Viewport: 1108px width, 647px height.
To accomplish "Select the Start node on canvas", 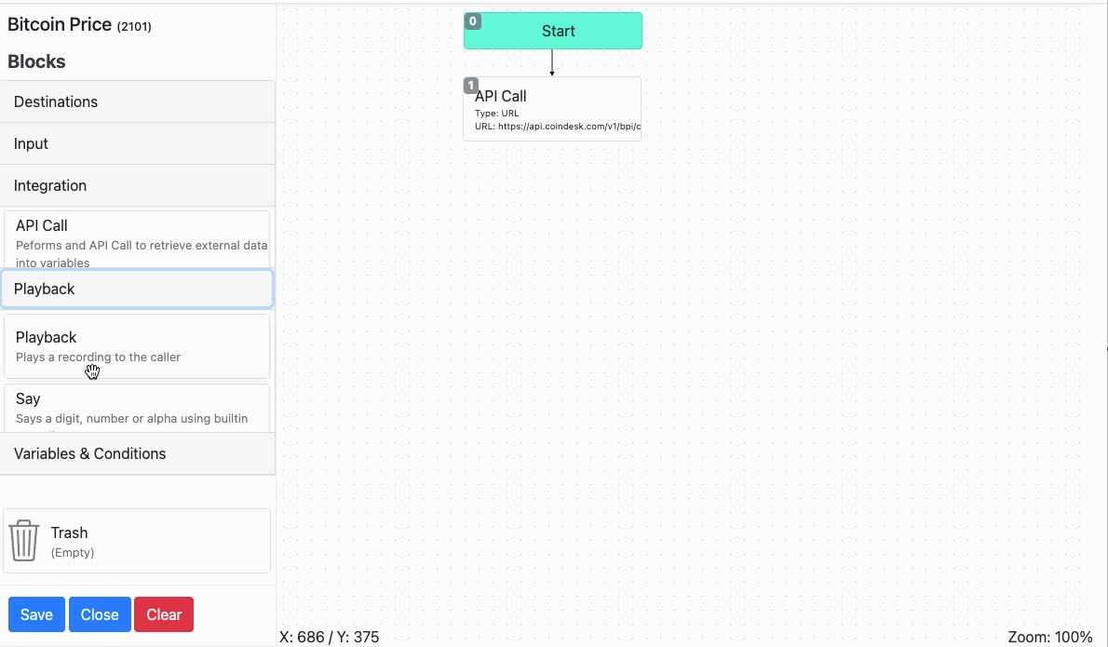I will pos(553,31).
